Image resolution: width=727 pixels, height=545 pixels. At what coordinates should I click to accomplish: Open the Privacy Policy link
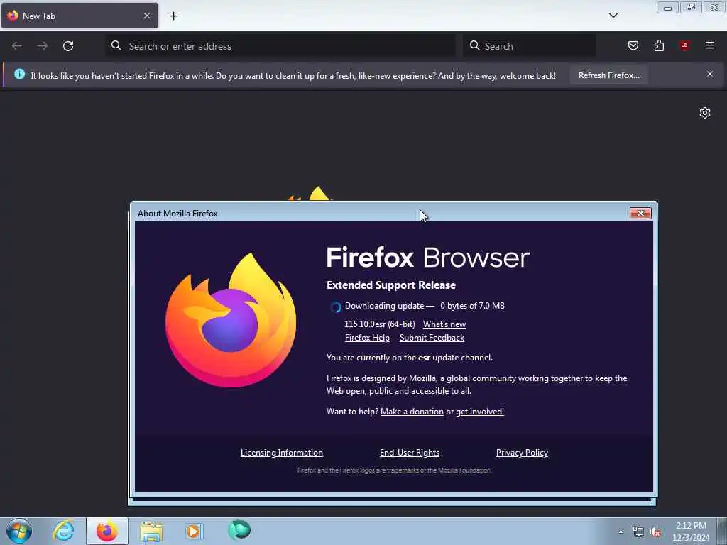(x=522, y=453)
